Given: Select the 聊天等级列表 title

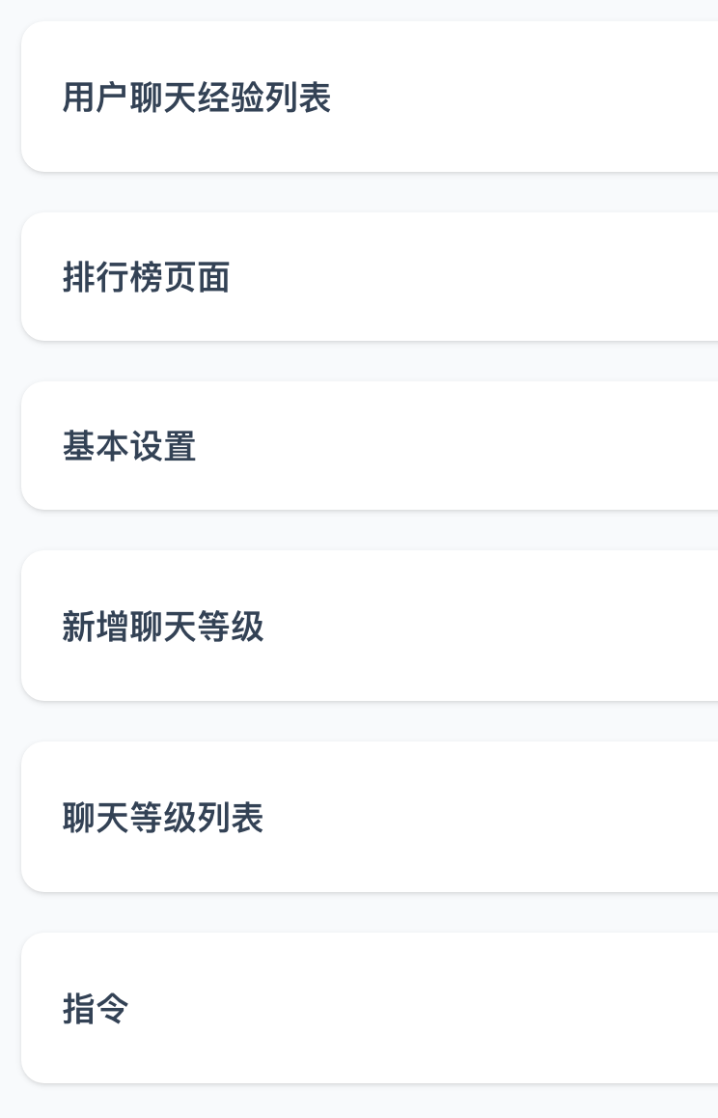Looking at the screenshot, I should (163, 818).
